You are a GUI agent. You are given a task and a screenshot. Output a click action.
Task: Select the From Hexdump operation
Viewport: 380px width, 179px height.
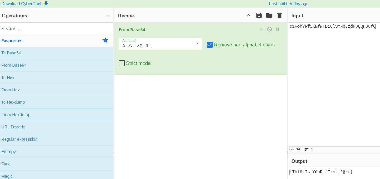[x=57, y=115]
